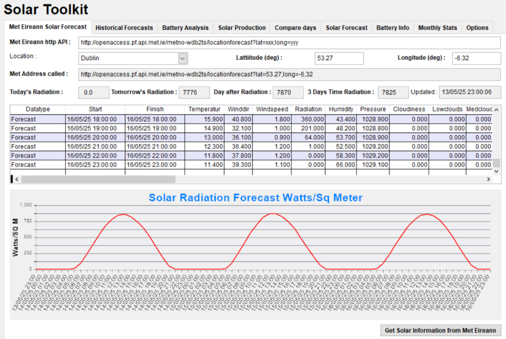506x339 pixels.
Task: Select Start cell 16/05/25 20:00:00
Action: [95, 137]
